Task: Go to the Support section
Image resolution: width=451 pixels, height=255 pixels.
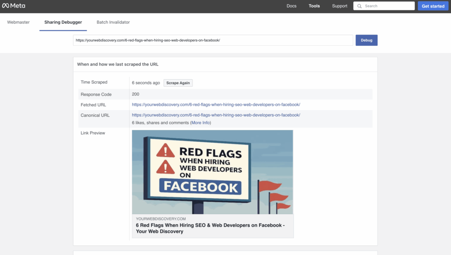Action: tap(340, 6)
